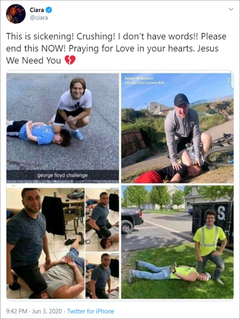Open Ciara's profile avatar picture

[16, 14]
